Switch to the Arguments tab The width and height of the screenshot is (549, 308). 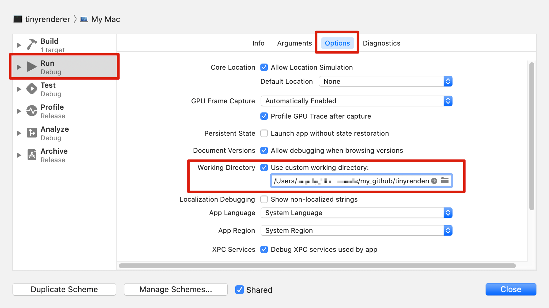(294, 43)
